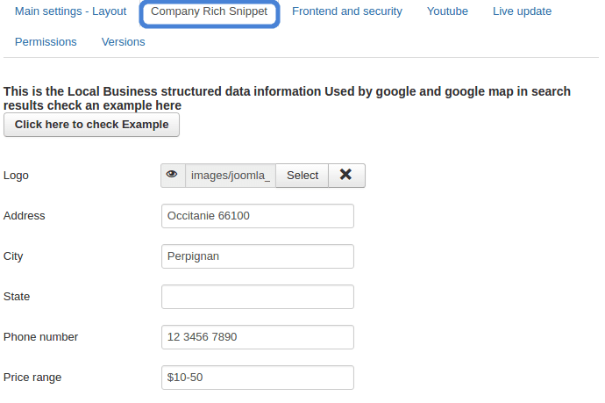
Task: Click the Logo label text
Action: coord(16,175)
